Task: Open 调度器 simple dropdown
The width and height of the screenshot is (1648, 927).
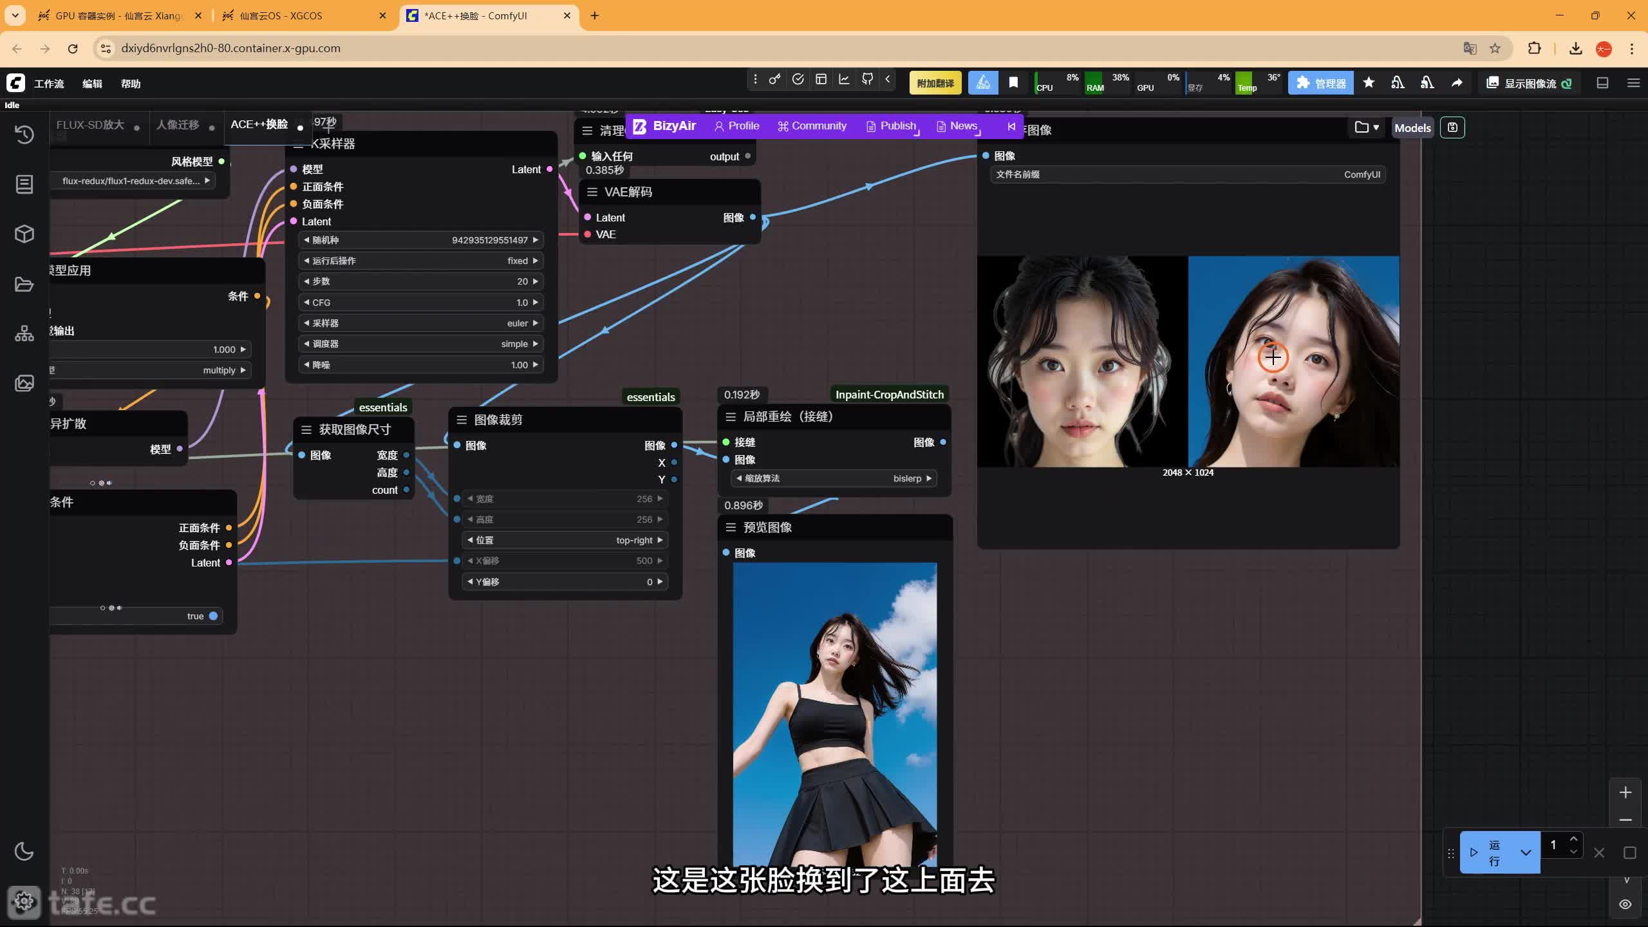Action: [422, 344]
